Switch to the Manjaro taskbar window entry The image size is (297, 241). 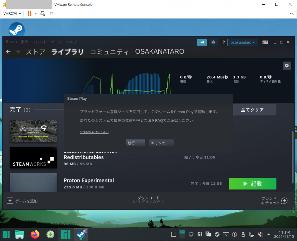pyautogui.click(x=66, y=234)
